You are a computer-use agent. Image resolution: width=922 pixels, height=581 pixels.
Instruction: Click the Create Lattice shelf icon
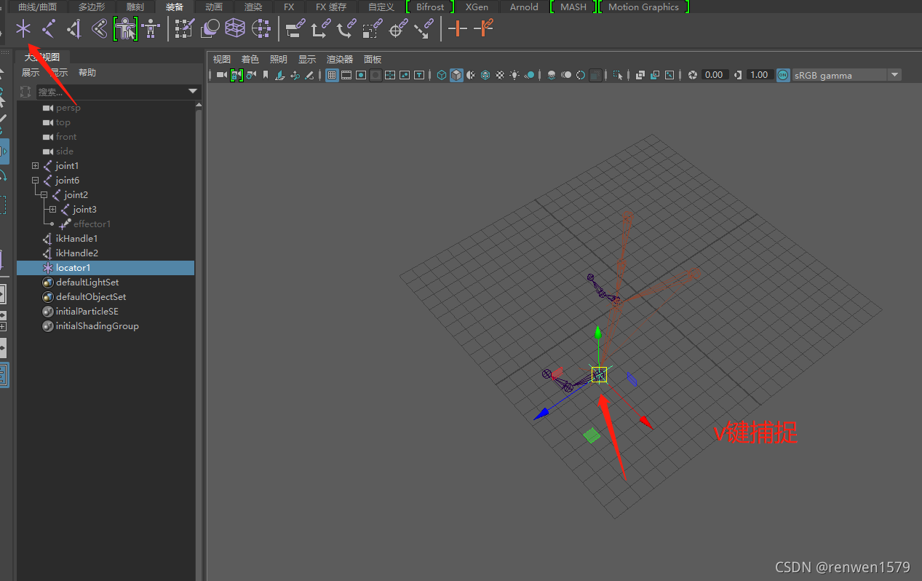click(x=235, y=29)
